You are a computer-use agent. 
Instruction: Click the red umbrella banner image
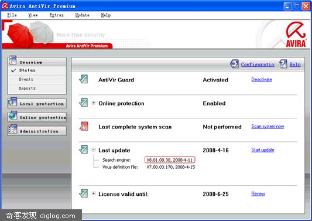point(20,35)
